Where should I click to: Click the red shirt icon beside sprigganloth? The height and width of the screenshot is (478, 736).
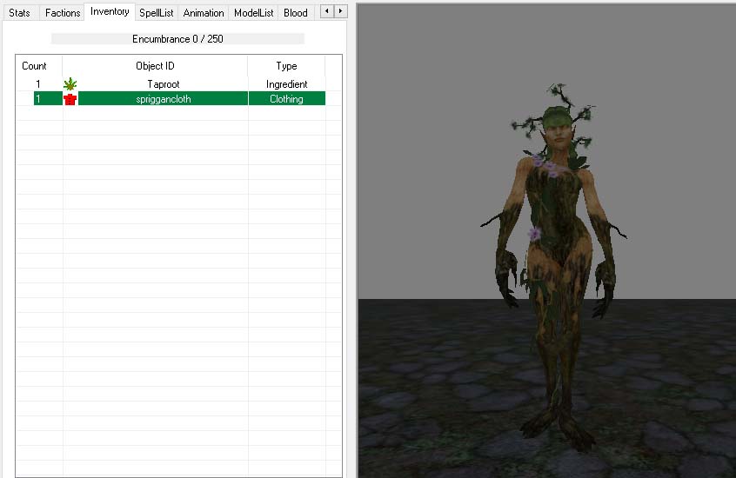[70, 99]
